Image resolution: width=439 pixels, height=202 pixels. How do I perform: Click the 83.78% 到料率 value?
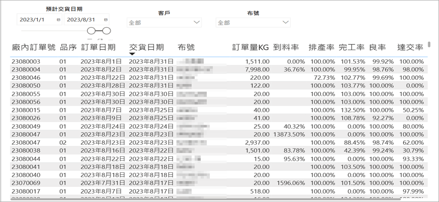point(294,151)
